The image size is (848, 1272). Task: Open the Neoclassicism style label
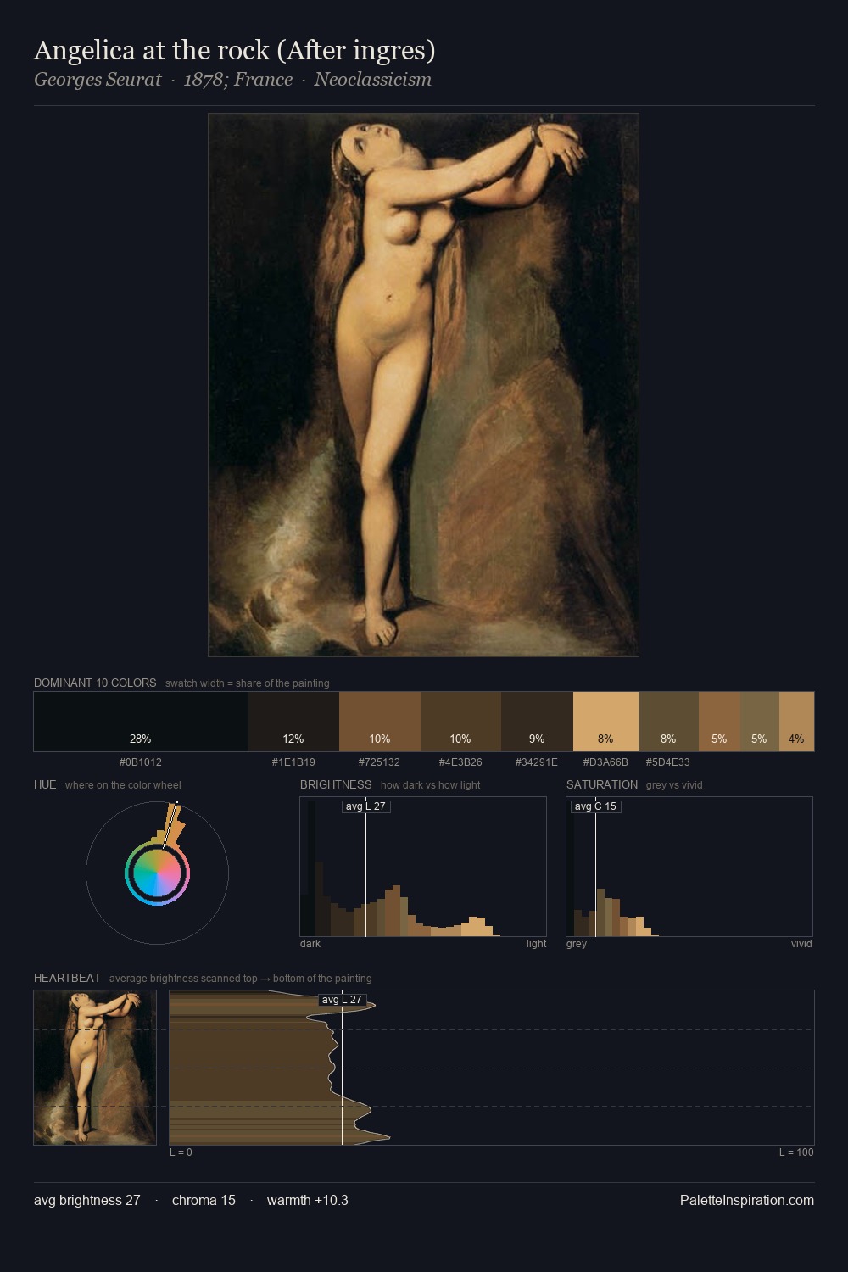pos(373,80)
